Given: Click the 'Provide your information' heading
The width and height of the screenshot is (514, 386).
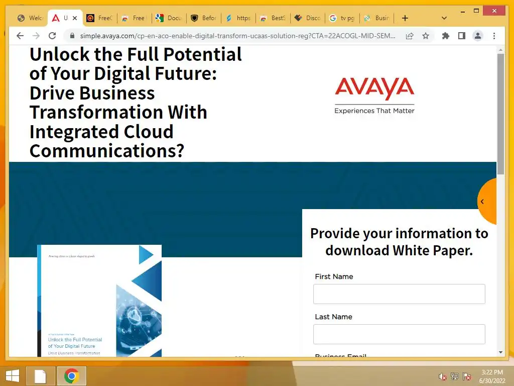Looking at the screenshot, I should 399,242.
